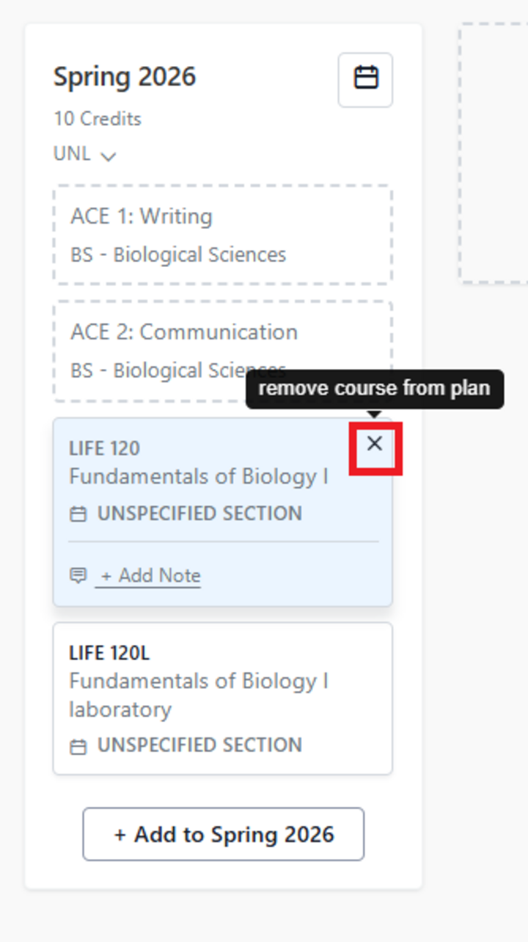Click UNSPECIFIED SECTION text in LIFE 120L card
The width and height of the screenshot is (528, 942).
pos(199,745)
